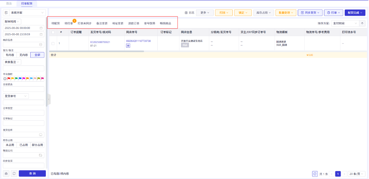Screen dimensions: 369x179
Task: Select the 待打单 tab
Action: click(69, 23)
